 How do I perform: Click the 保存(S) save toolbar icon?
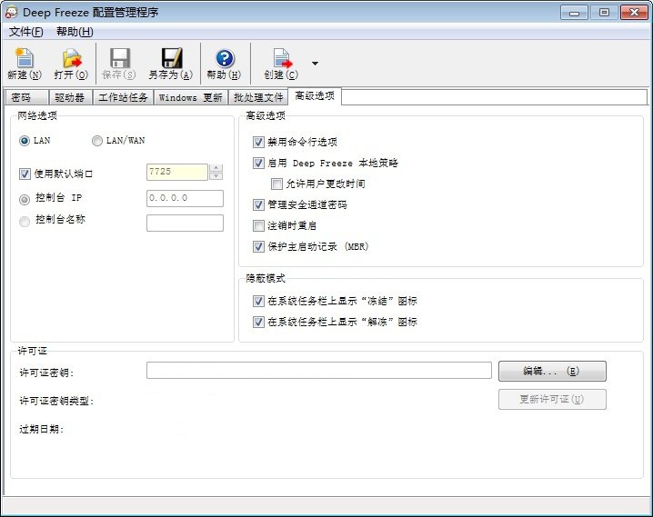click(119, 64)
